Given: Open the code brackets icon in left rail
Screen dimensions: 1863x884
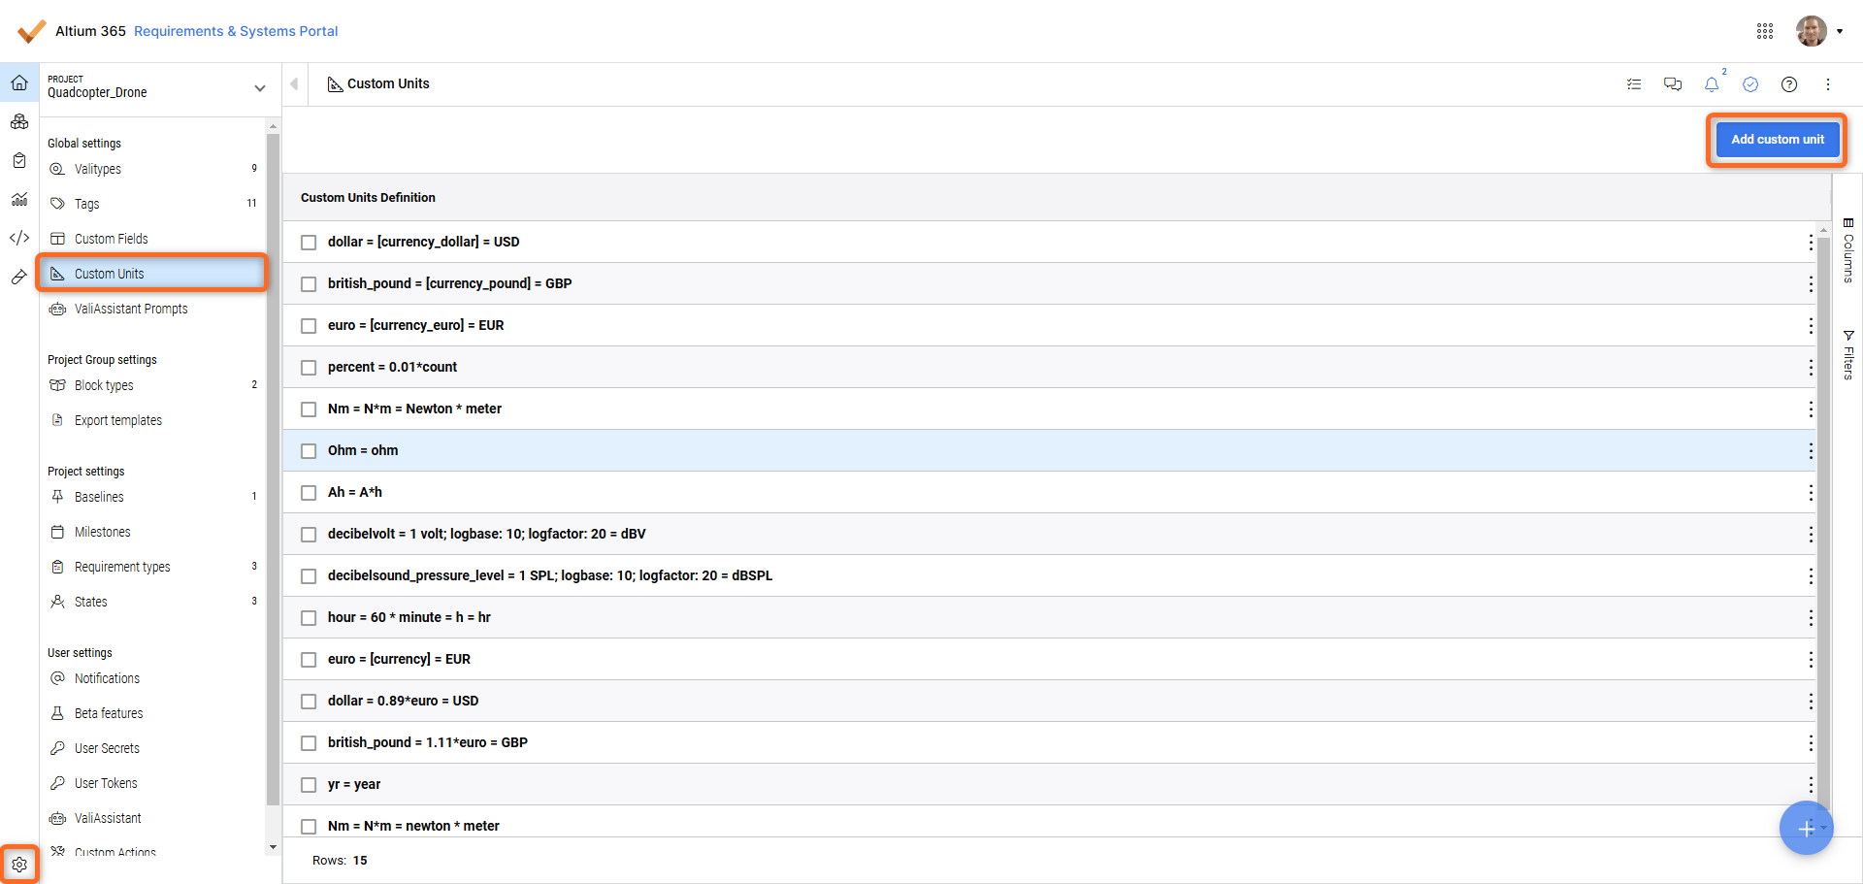Looking at the screenshot, I should (x=19, y=238).
